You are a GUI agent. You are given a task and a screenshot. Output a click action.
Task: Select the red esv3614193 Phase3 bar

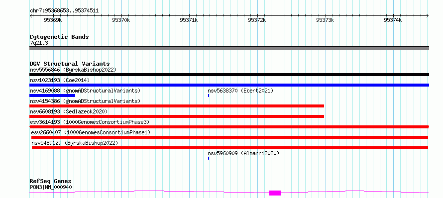(x=229, y=127)
